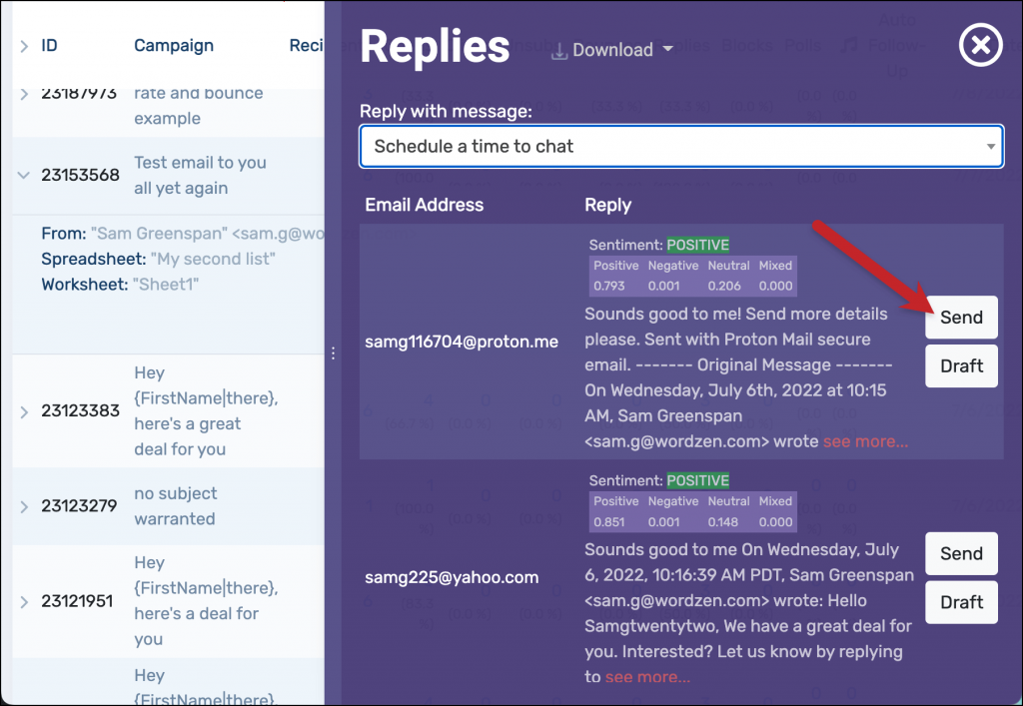Screen dimensions: 1023x706
Task: Click the Campaign column header
Action: 173,45
